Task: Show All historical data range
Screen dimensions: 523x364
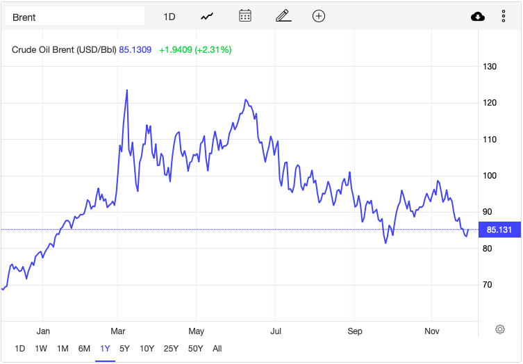Action: coord(217,348)
